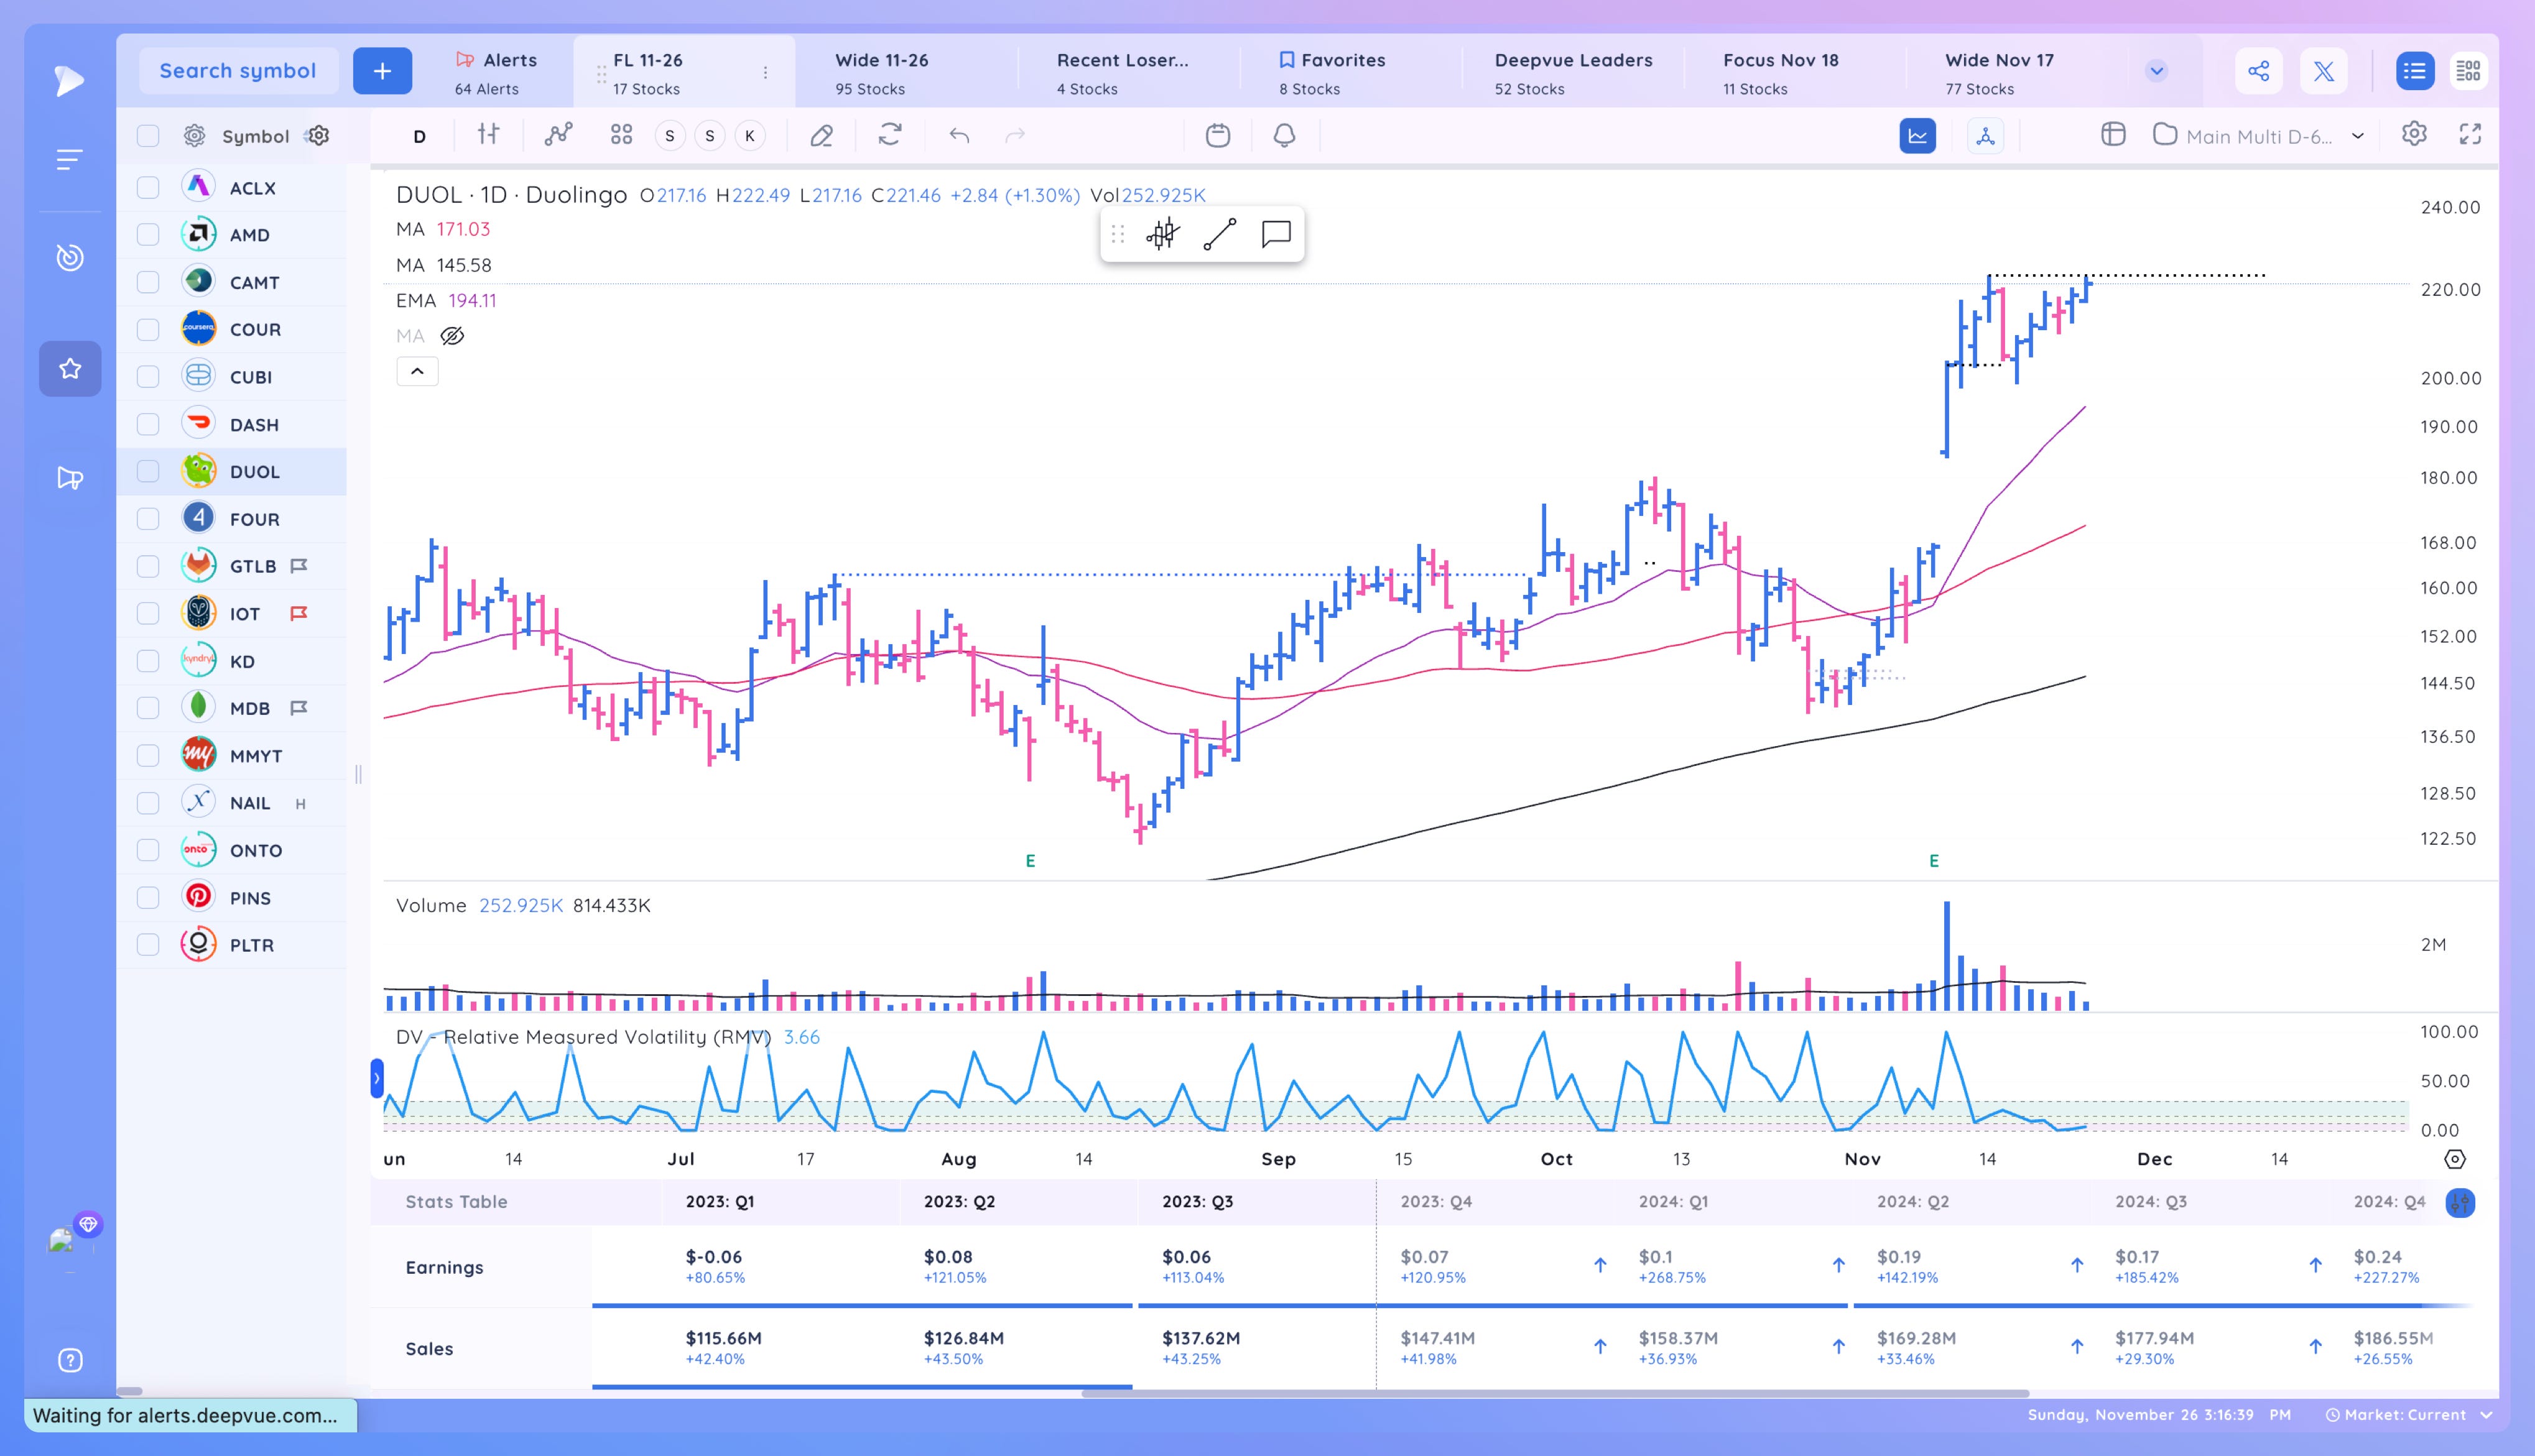Open the FL 11-26 tab options menu

click(x=766, y=73)
